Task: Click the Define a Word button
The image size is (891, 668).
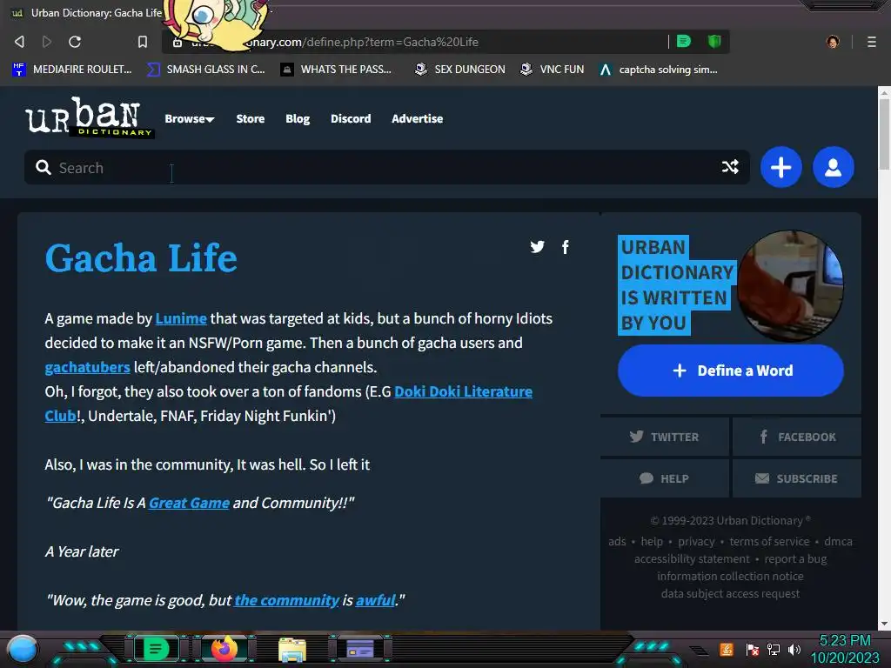Action: click(731, 371)
